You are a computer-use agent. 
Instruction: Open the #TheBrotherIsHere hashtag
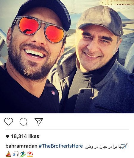(x=61, y=146)
